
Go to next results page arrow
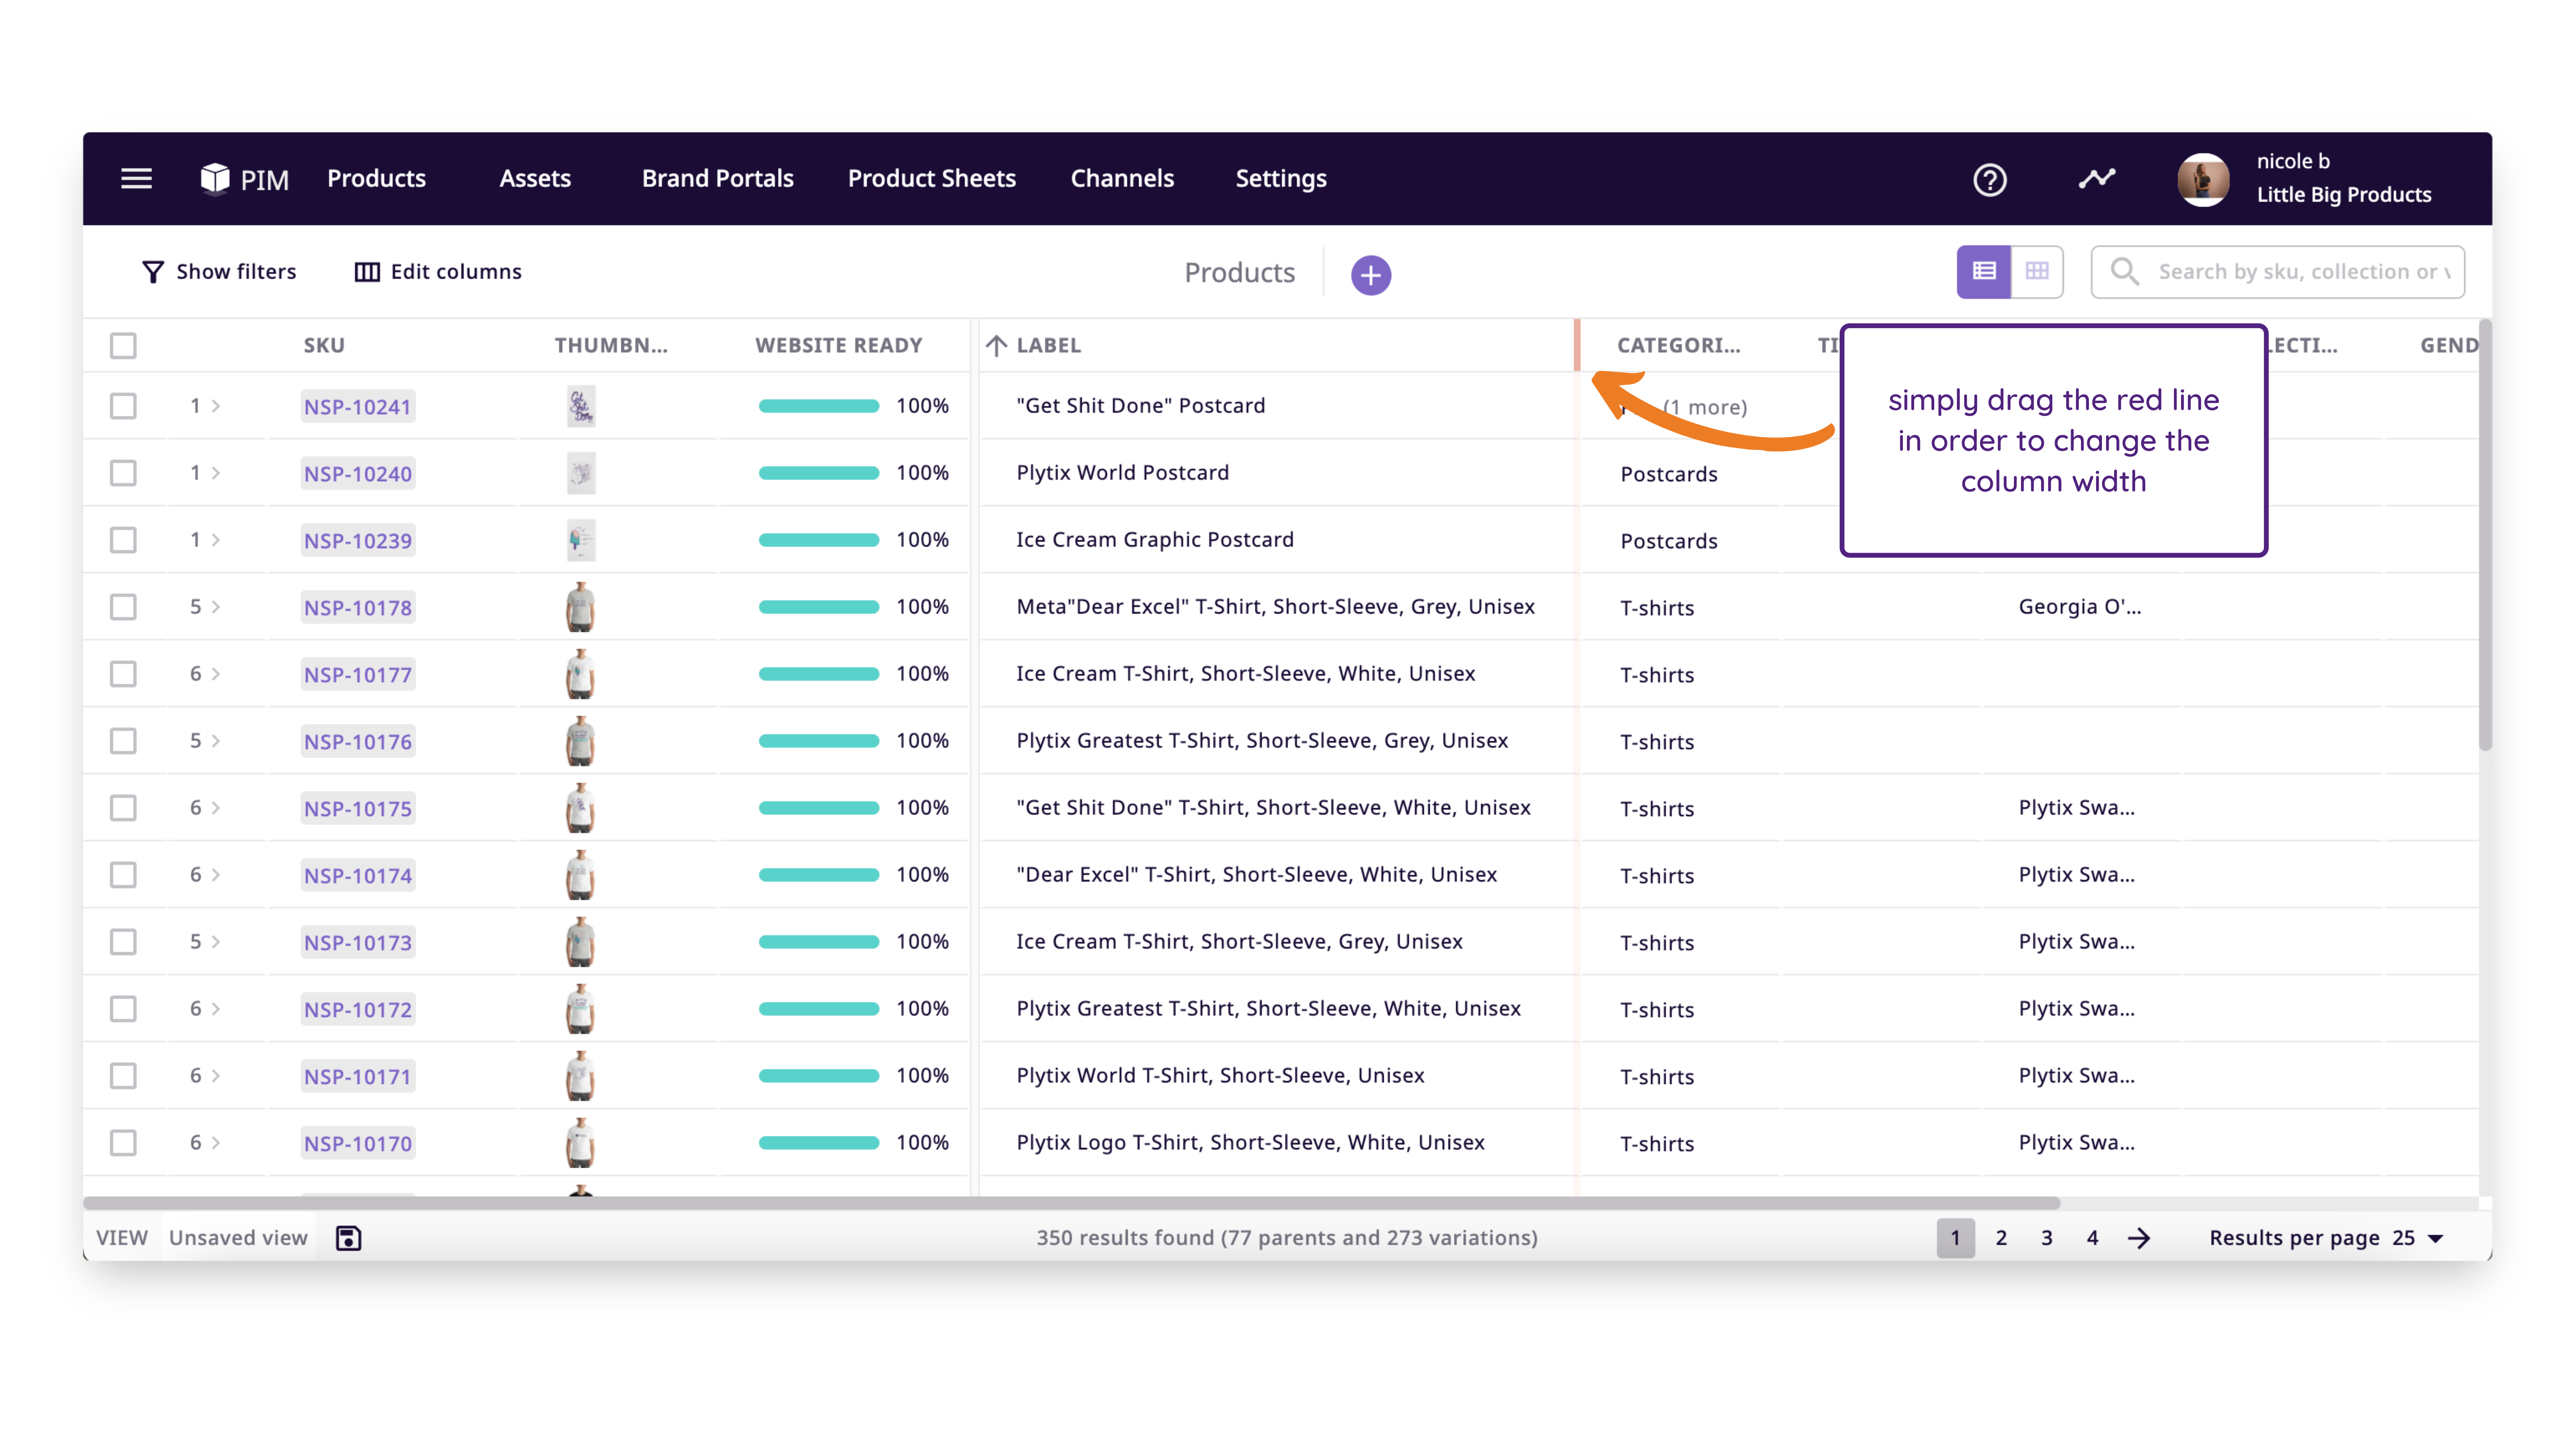point(2139,1238)
